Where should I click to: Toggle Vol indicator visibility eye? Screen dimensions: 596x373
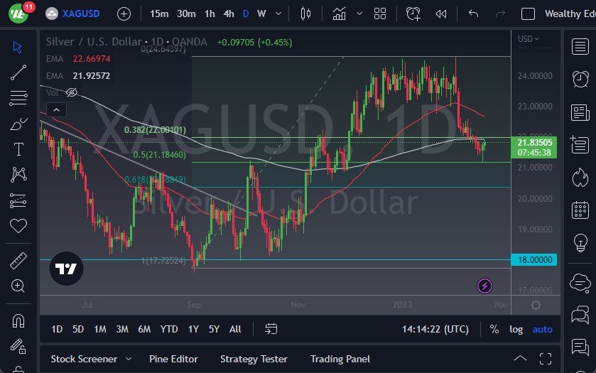click(x=72, y=92)
